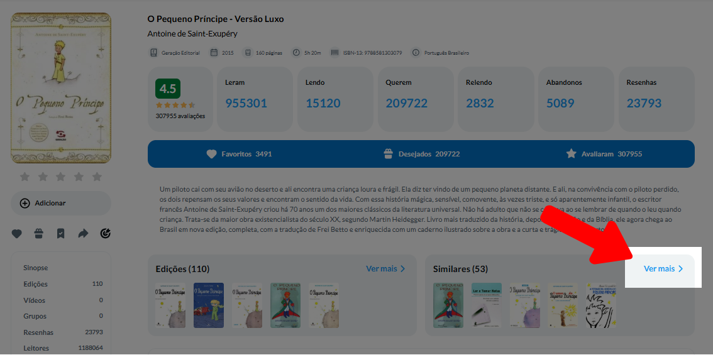Expand Edições with Ver mais chevron
Image resolution: width=713 pixels, height=355 pixels.
(x=385, y=269)
